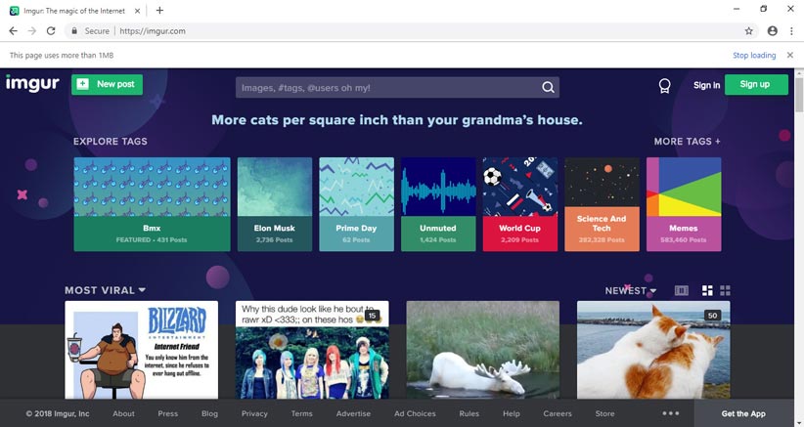Click the New post button
The width and height of the screenshot is (804, 427).
[x=108, y=84]
